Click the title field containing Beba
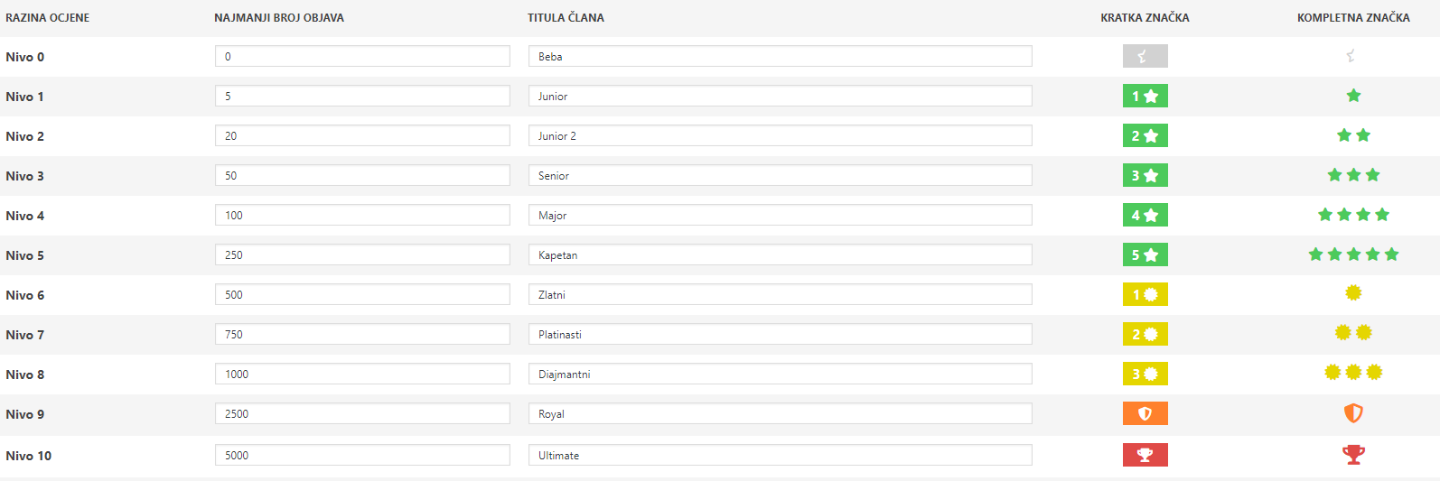 pos(780,57)
